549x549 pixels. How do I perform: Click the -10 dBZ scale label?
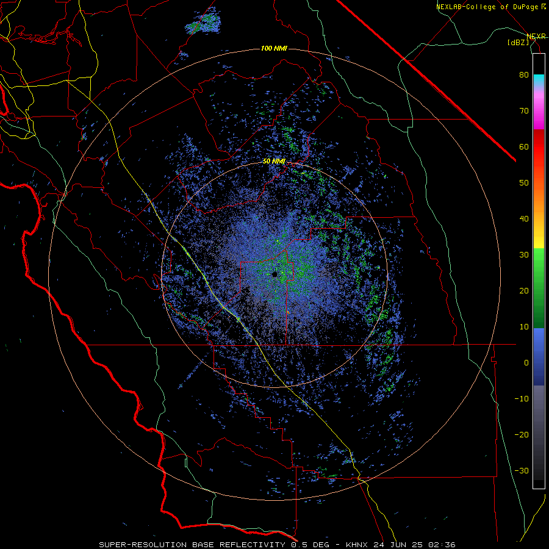(x=522, y=399)
